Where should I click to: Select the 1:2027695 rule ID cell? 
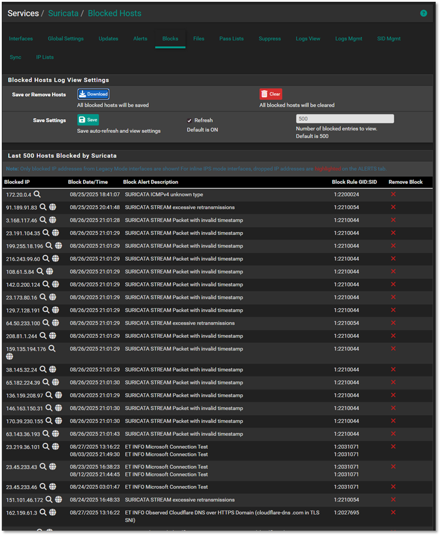pyautogui.click(x=346, y=512)
